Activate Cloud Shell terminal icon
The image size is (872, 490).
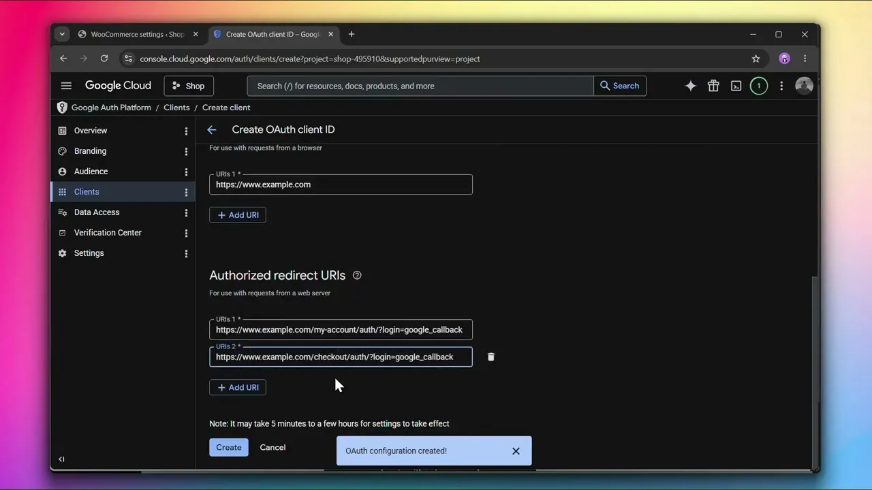pos(736,86)
